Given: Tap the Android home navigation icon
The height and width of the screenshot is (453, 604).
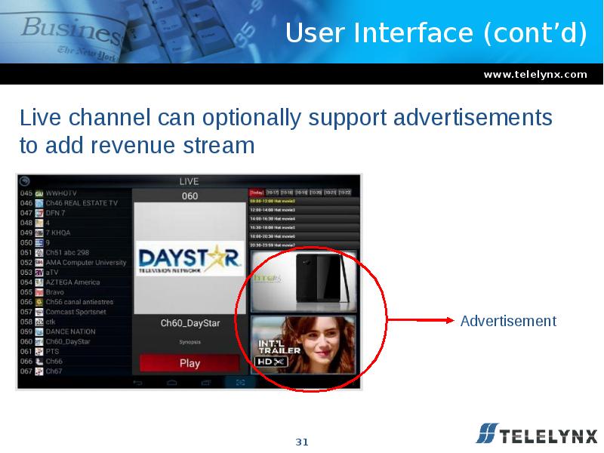Looking at the screenshot, I should pyautogui.click(x=172, y=383).
